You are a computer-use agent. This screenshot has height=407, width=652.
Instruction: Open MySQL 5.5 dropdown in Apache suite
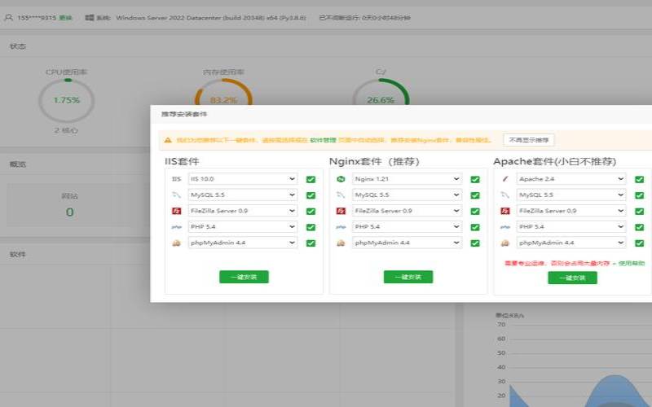click(x=571, y=195)
